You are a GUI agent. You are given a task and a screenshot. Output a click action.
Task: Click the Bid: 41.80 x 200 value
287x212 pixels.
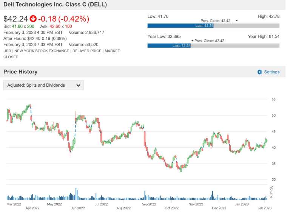19,26
